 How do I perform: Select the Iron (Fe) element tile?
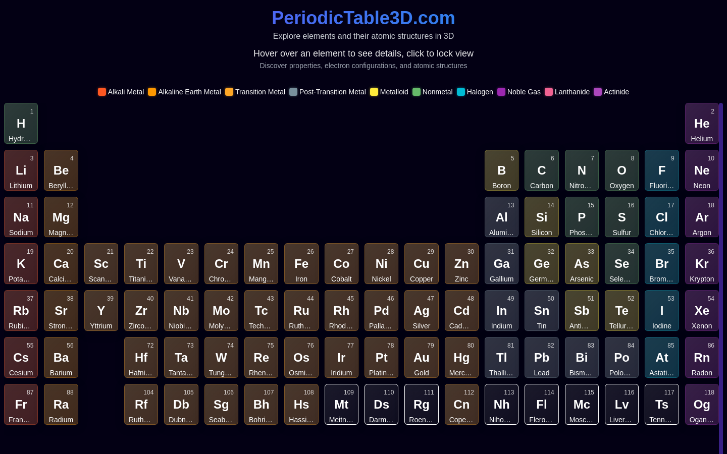pyautogui.click(x=301, y=264)
